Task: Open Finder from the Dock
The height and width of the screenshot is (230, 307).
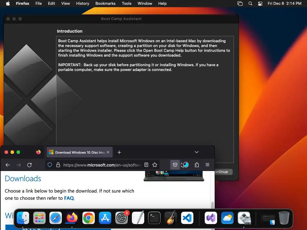Action: click(x=23, y=218)
